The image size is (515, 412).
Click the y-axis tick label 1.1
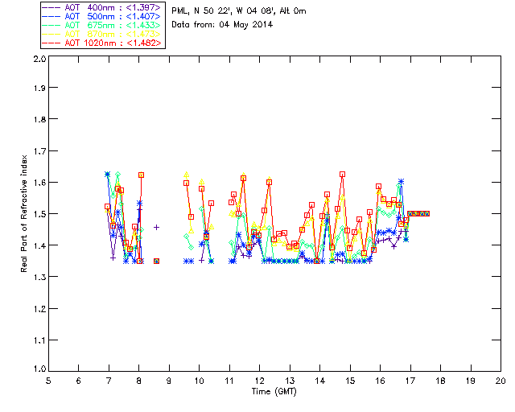39,340
